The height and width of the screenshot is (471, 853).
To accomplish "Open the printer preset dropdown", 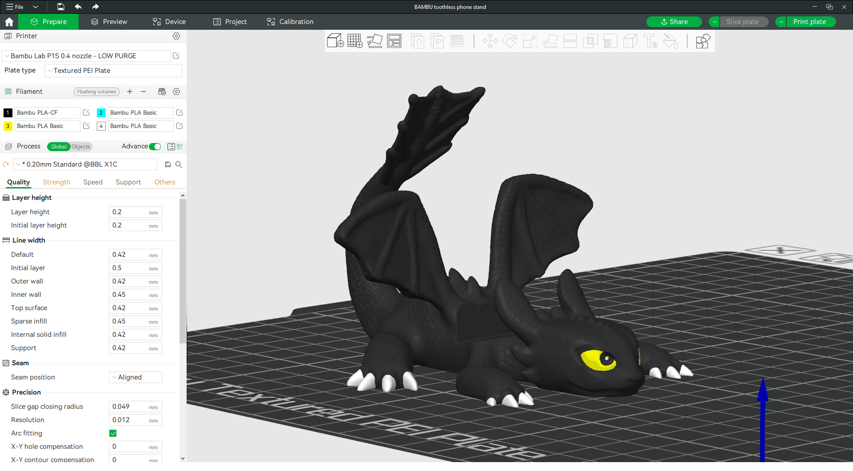I will pyautogui.click(x=87, y=56).
